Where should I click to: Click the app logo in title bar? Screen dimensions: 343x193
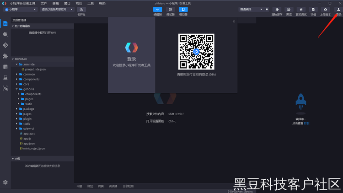click(x=4, y=3)
